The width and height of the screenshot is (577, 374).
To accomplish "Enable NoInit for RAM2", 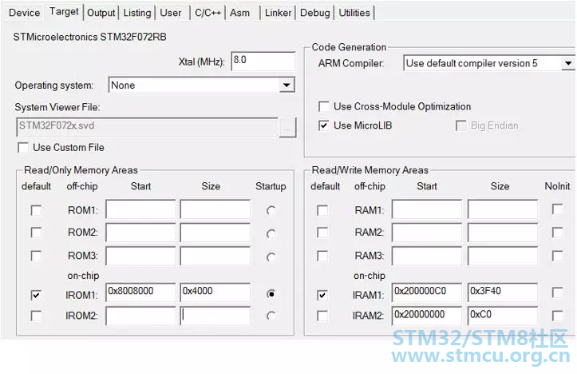I will pos(558,233).
